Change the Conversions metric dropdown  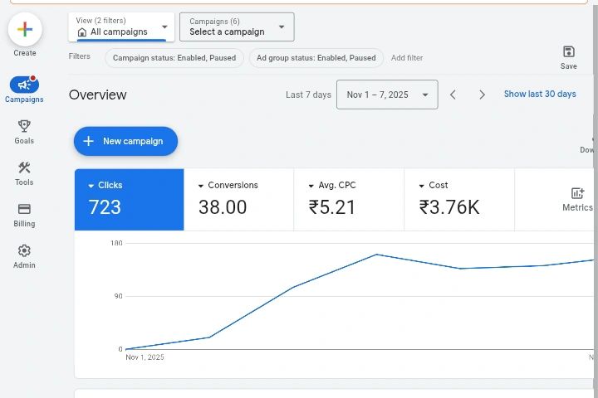point(202,186)
